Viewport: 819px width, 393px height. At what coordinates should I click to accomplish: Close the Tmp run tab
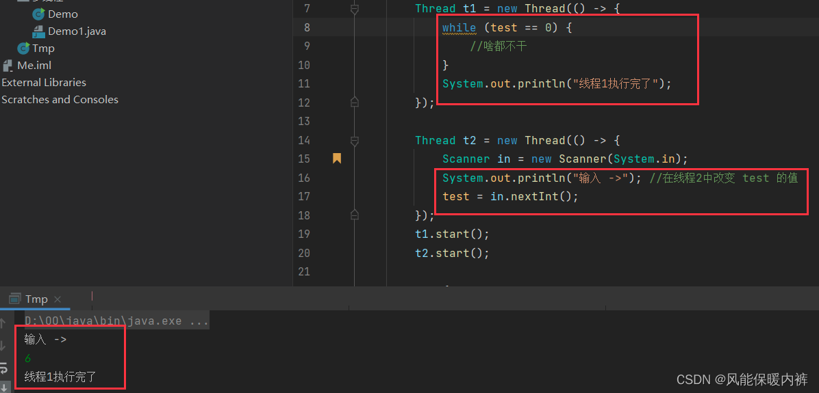58,299
